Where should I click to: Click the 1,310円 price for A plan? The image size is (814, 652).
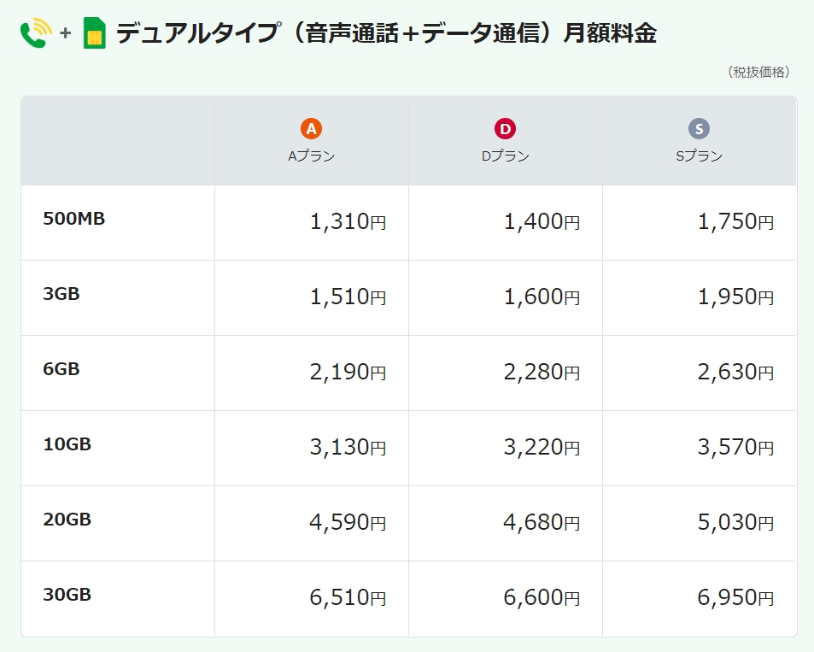click(348, 222)
